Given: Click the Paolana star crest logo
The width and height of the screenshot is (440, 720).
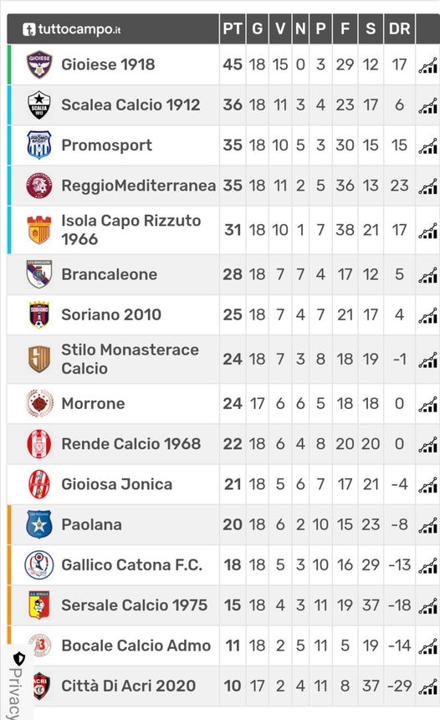Looking at the screenshot, I should click(39, 524).
